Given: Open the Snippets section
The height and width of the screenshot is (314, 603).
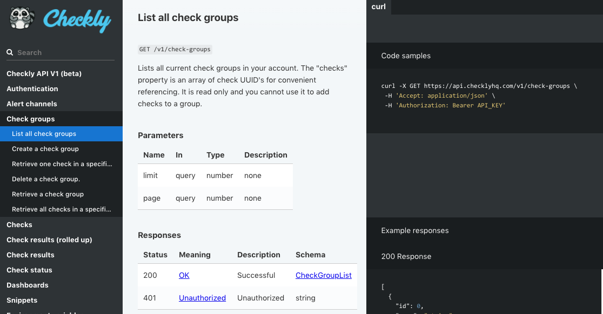Looking at the screenshot, I should tap(22, 300).
